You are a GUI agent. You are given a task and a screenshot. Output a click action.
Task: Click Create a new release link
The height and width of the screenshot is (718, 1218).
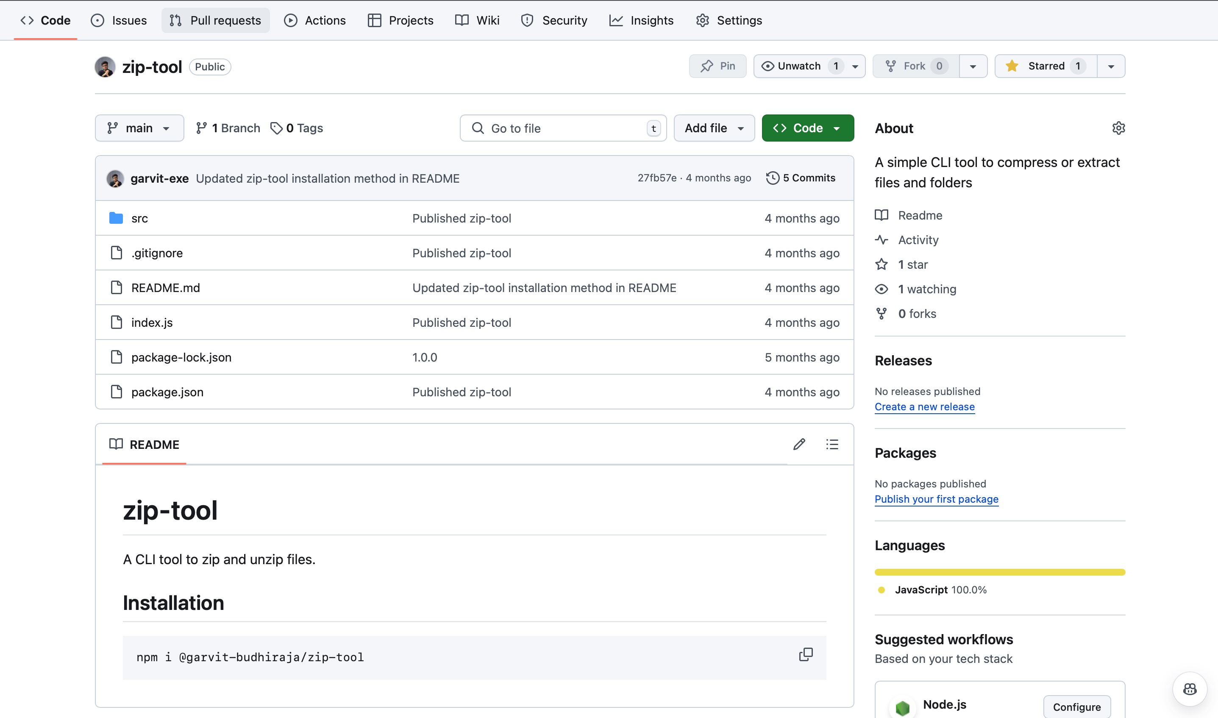[924, 407]
